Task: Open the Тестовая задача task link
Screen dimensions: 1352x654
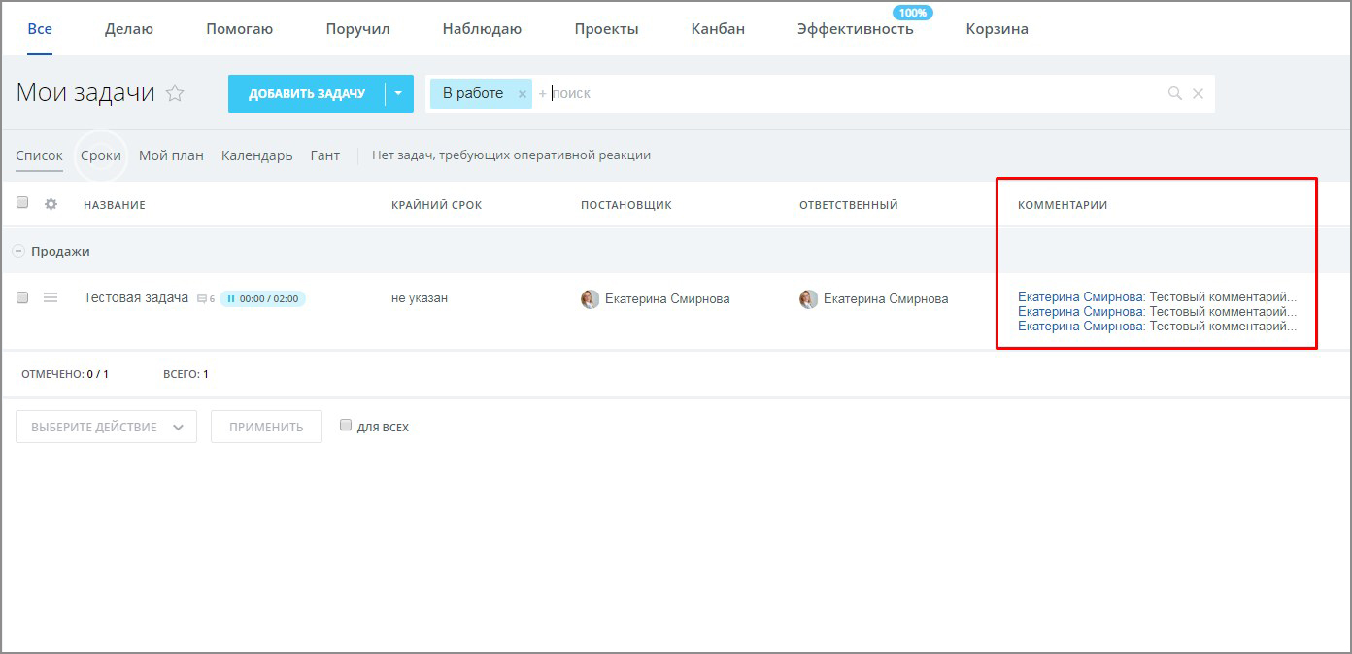Action: 136,298
